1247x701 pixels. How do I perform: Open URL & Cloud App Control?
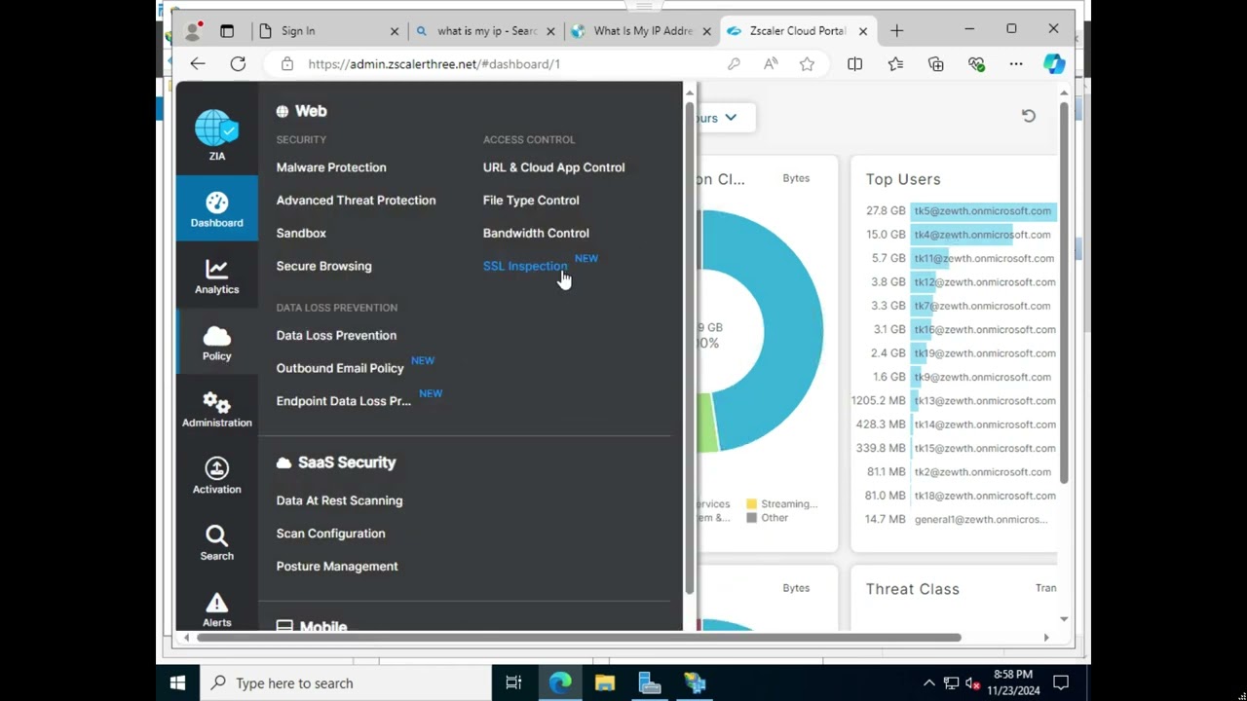tap(553, 167)
